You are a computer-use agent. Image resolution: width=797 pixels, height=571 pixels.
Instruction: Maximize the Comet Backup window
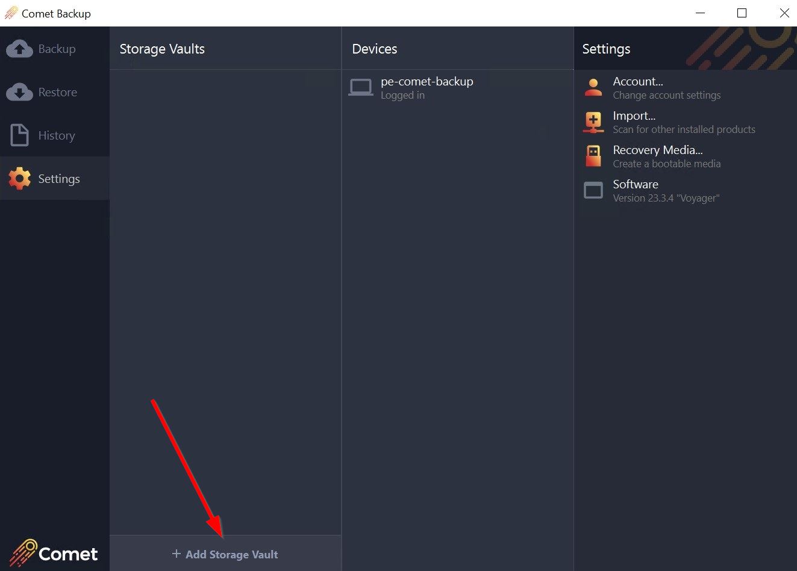point(742,13)
